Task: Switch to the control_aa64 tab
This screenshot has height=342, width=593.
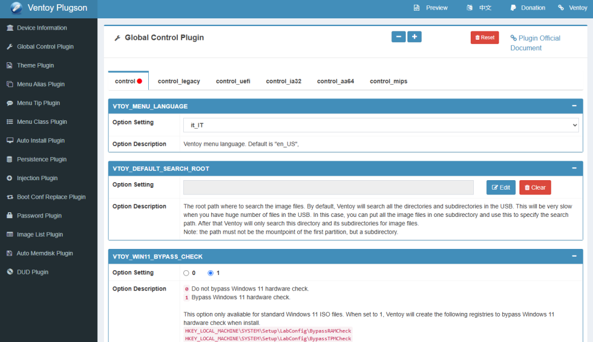Action: click(336, 81)
